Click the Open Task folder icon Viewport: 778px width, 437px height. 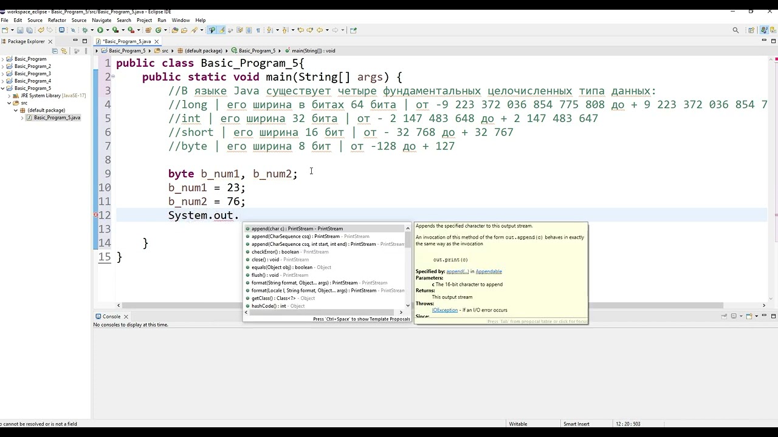click(184, 30)
